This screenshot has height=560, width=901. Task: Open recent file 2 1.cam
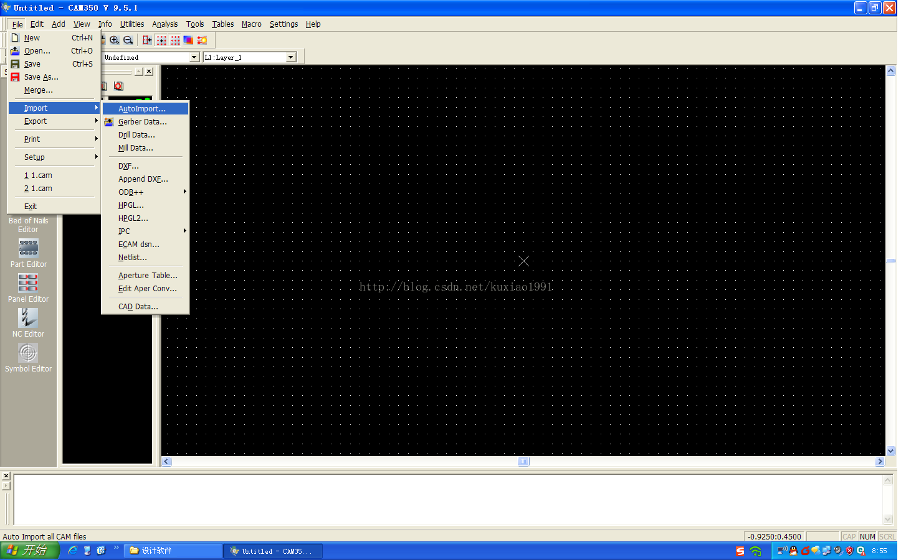coord(54,189)
